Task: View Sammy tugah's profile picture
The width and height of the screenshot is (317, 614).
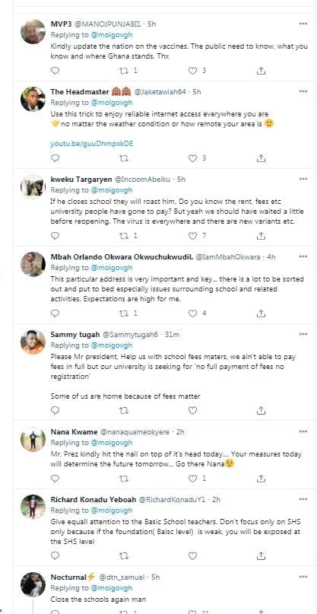Action: click(33, 342)
